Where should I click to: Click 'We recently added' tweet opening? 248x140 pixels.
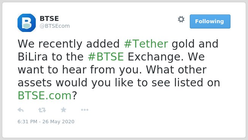[68, 44]
